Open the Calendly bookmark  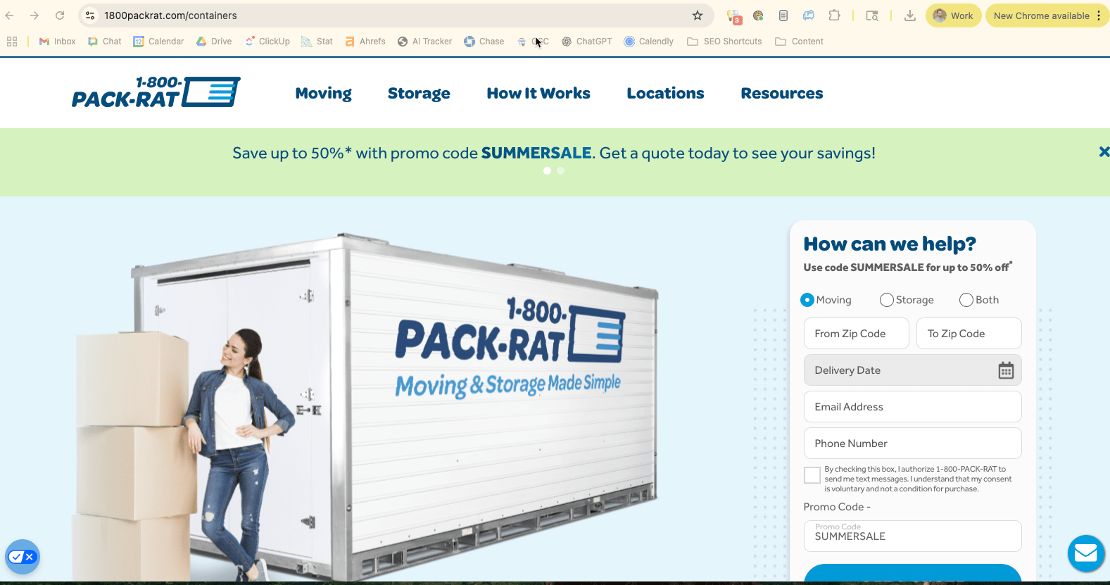tap(649, 42)
